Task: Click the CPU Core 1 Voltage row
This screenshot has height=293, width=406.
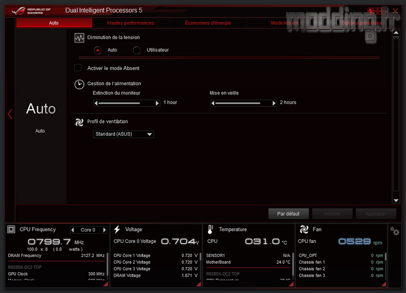Action: (155, 255)
